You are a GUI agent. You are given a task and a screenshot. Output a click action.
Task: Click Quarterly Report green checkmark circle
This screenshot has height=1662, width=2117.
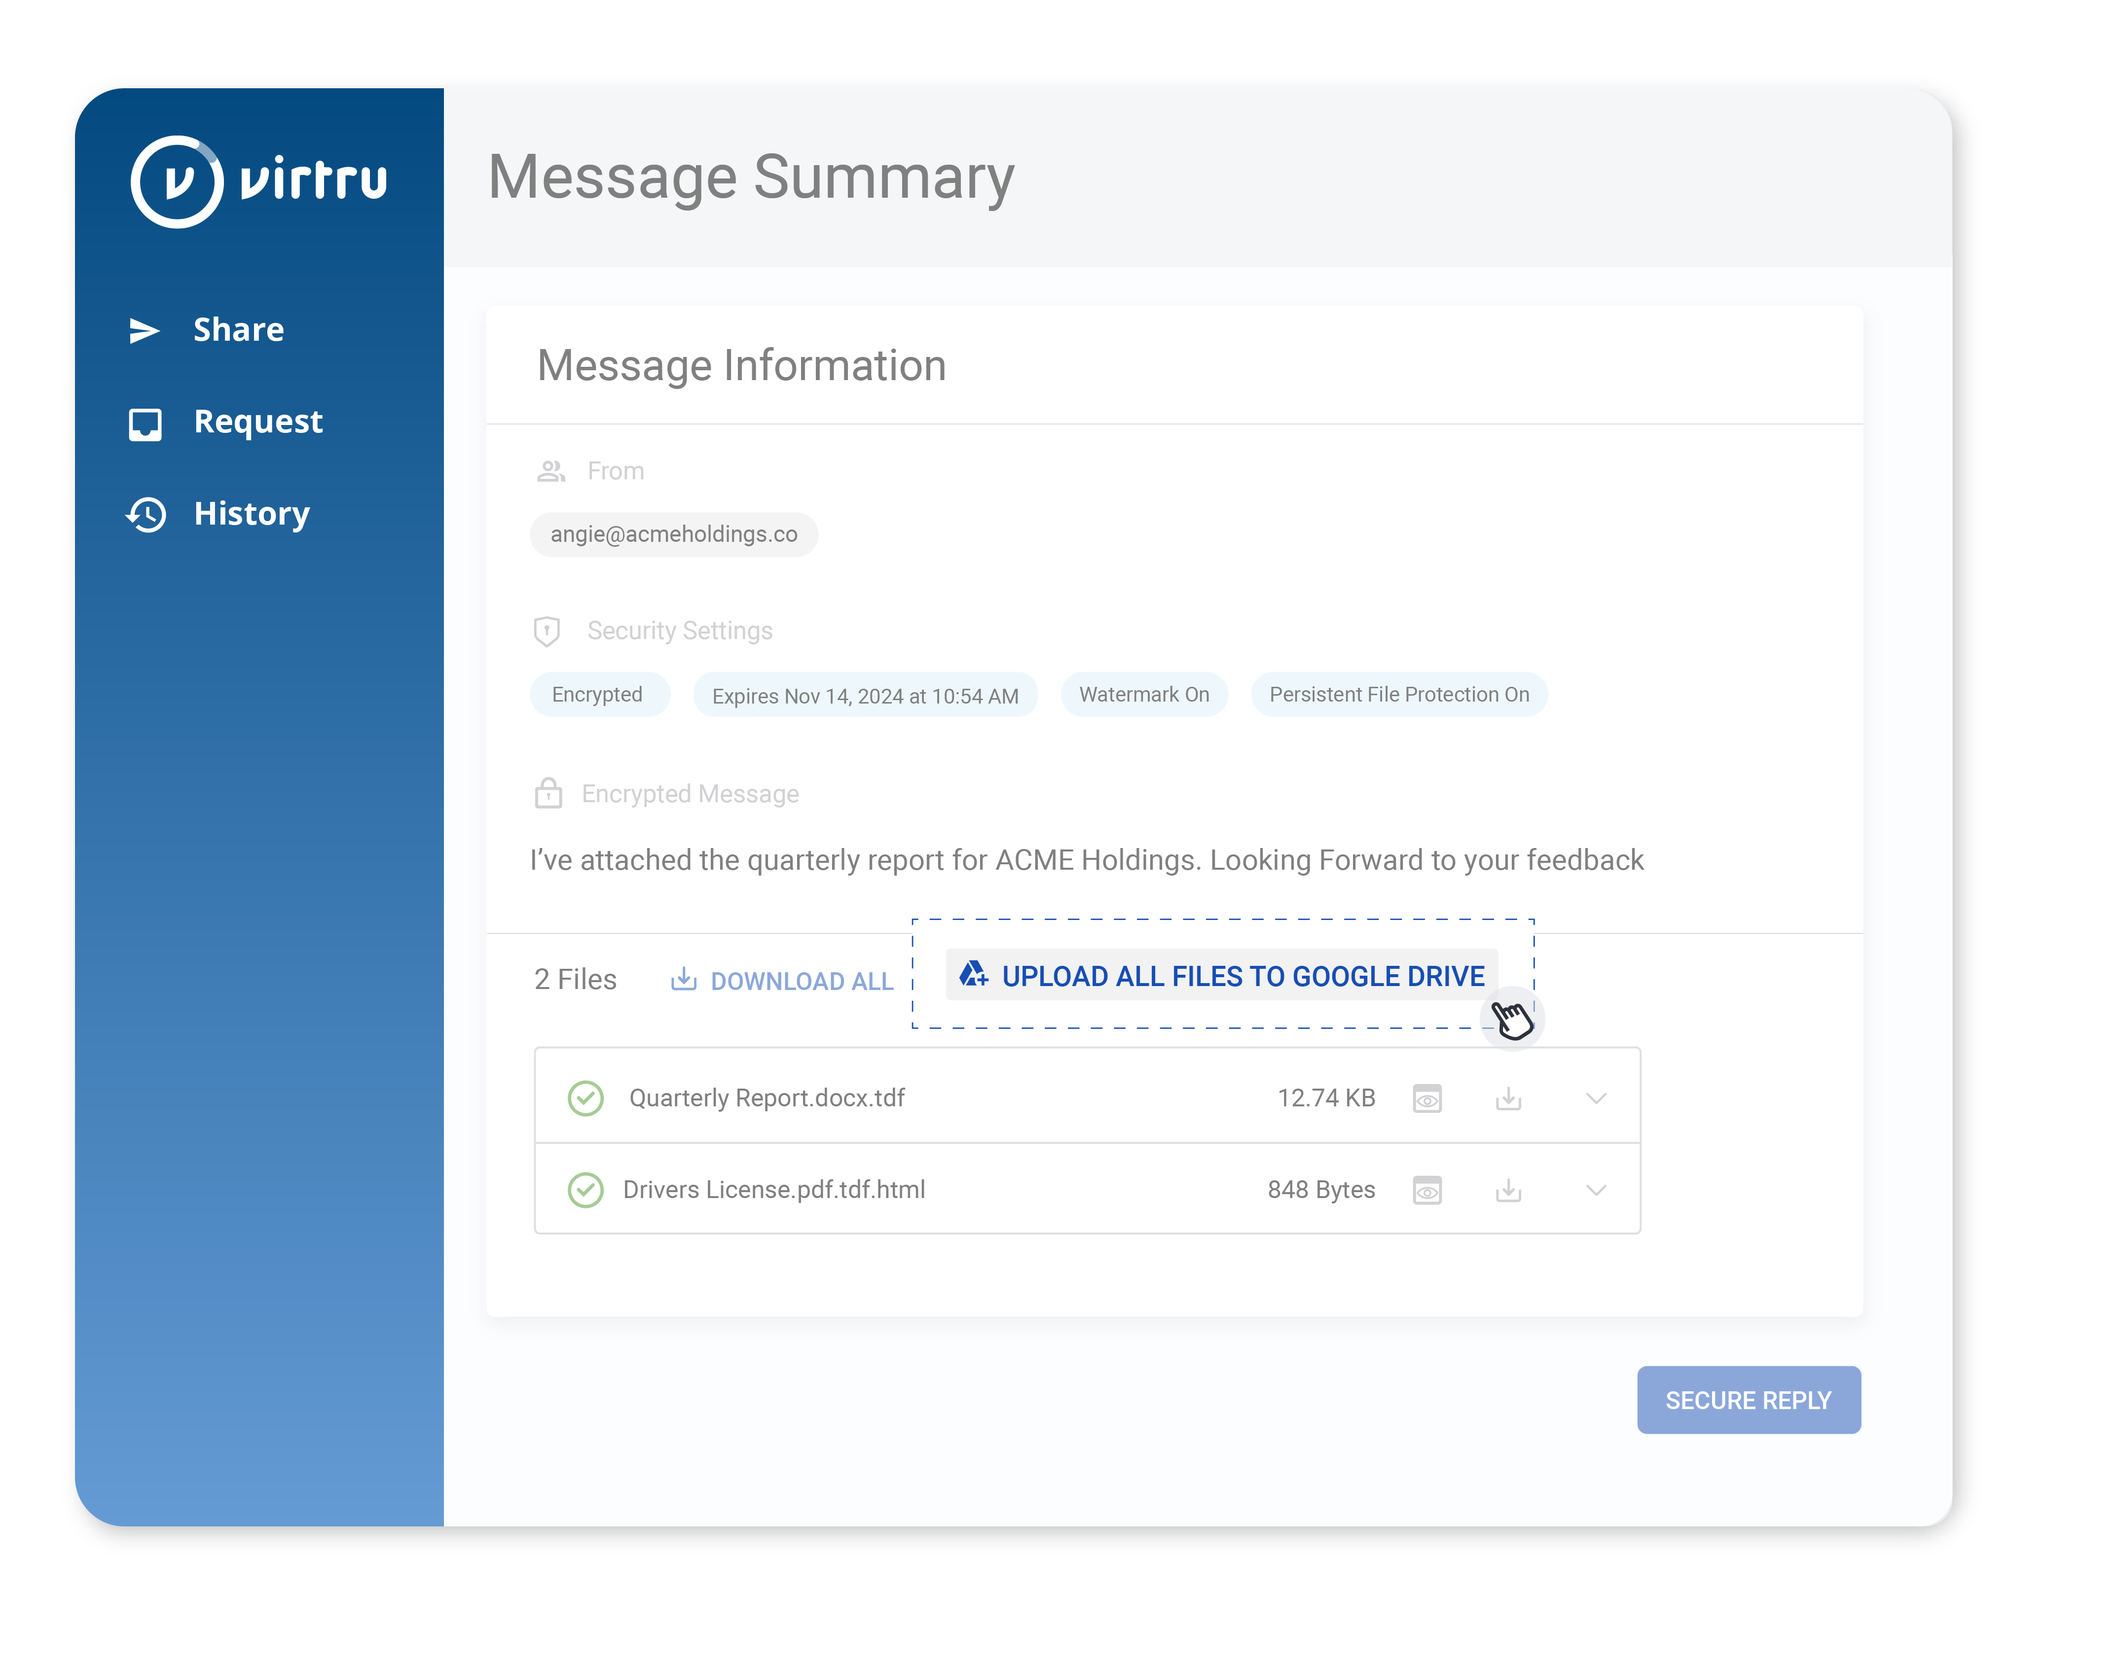point(586,1098)
